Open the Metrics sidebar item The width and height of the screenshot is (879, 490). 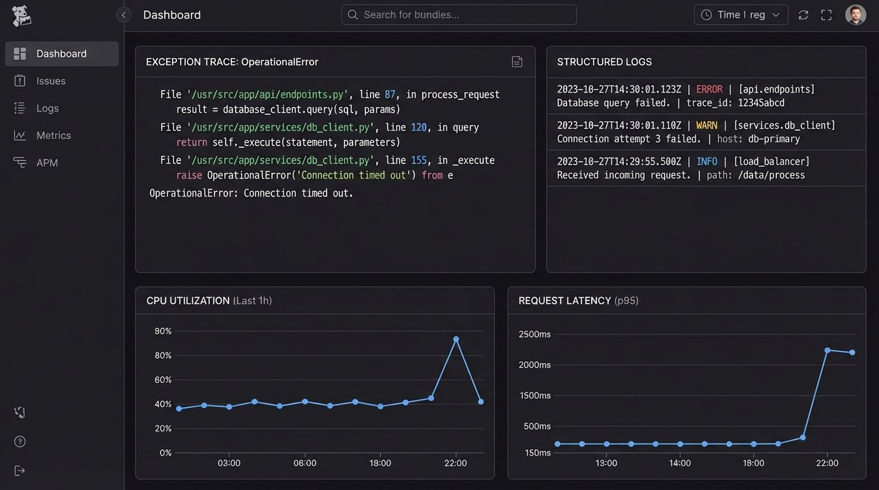pyautogui.click(x=53, y=135)
